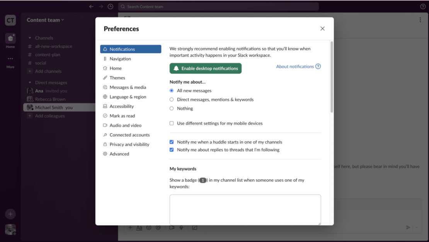This screenshot has width=429, height=242.
Task: Collapse the Direct messages section
Action: (30, 83)
